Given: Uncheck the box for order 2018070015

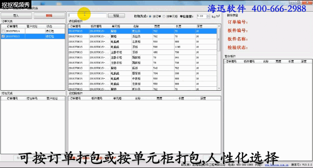Looking at the screenshot, I should tap(3, 37).
